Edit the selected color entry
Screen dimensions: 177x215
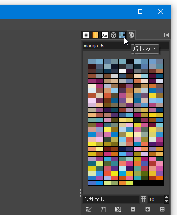[x=89, y=210]
